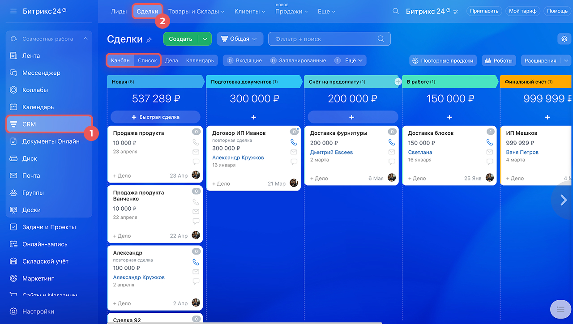Open Задачи и Проекты in the sidebar
This screenshot has width=573, height=324.
(49, 227)
